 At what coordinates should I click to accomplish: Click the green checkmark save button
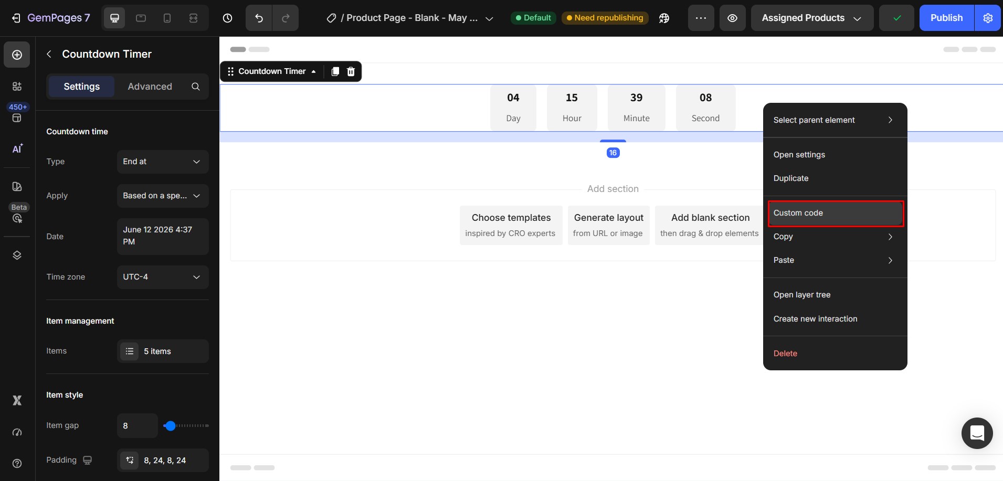(897, 18)
